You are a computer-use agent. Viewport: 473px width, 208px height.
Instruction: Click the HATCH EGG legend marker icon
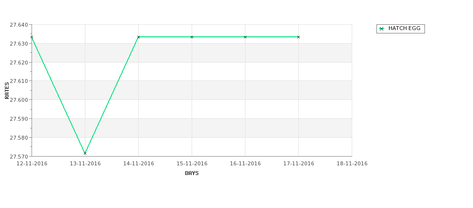tap(382, 29)
